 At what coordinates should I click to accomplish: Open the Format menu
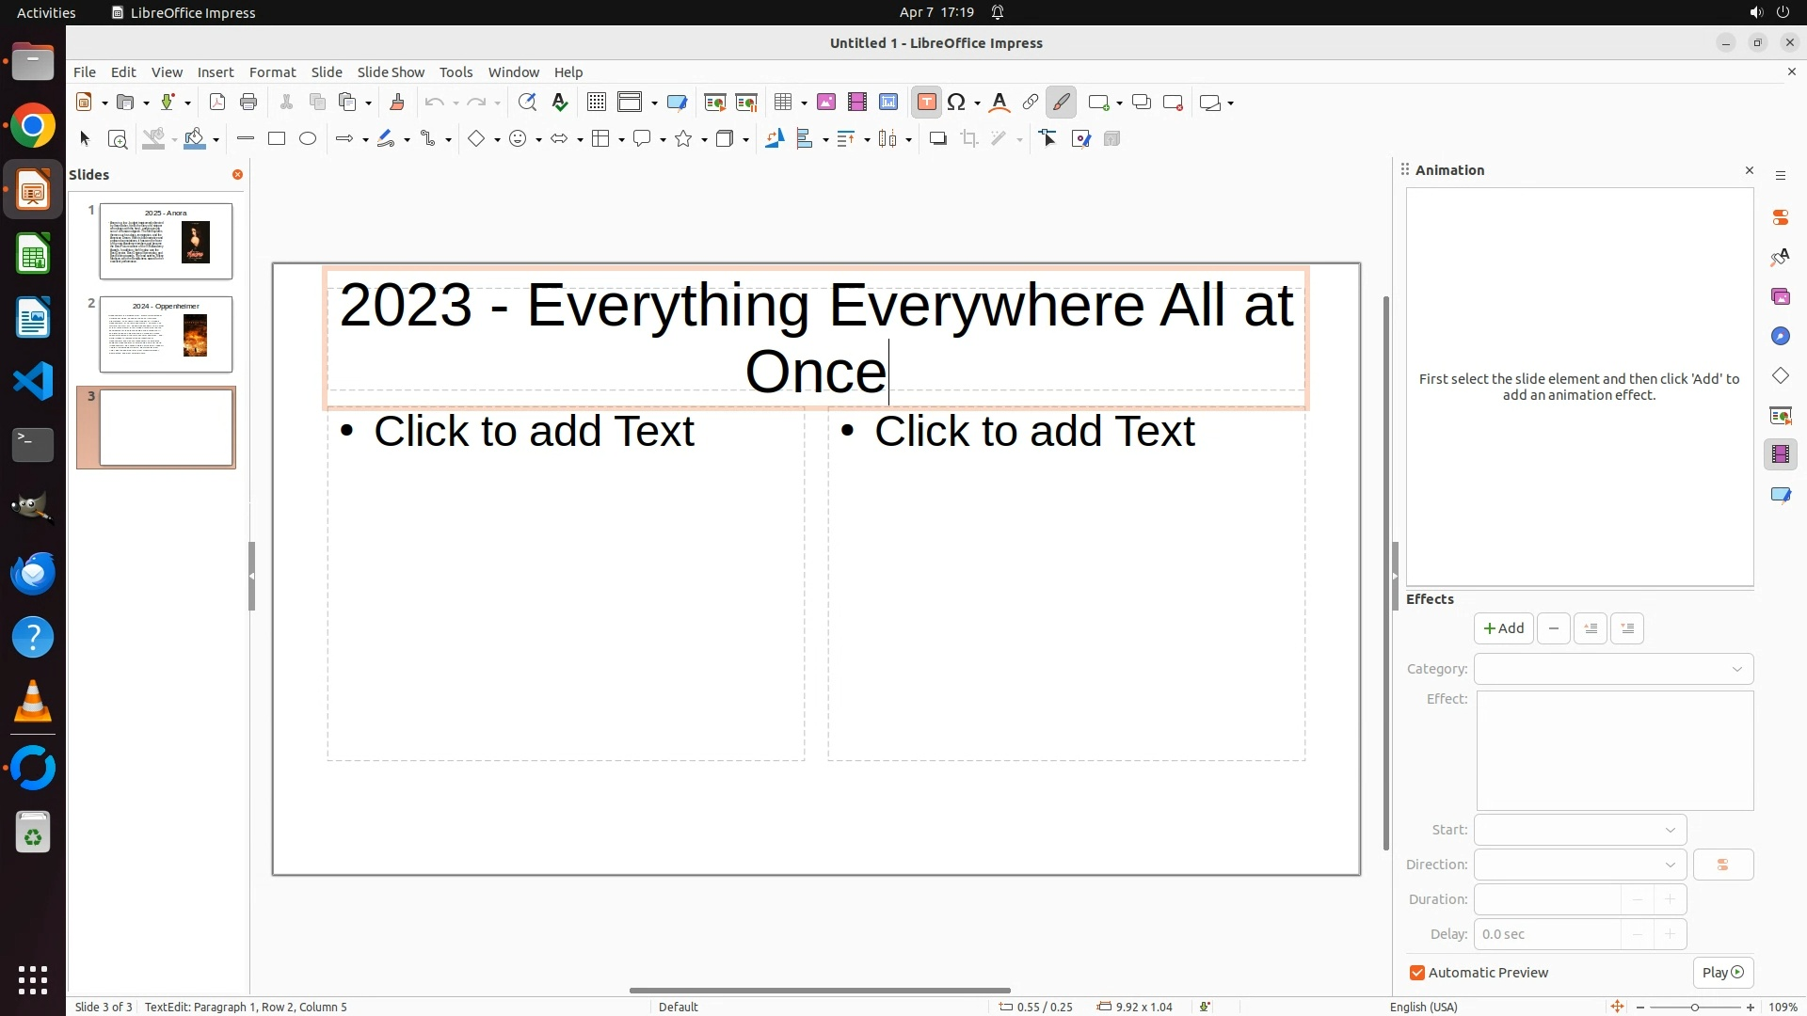tap(272, 72)
